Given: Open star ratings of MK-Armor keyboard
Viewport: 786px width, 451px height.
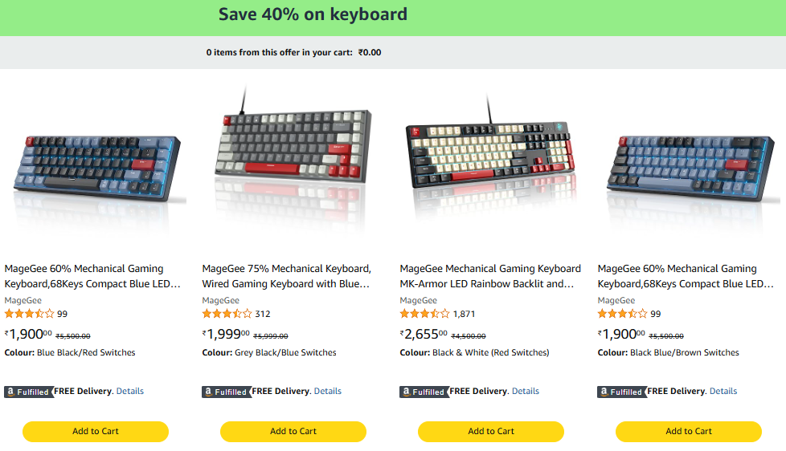Looking at the screenshot, I should (x=424, y=314).
